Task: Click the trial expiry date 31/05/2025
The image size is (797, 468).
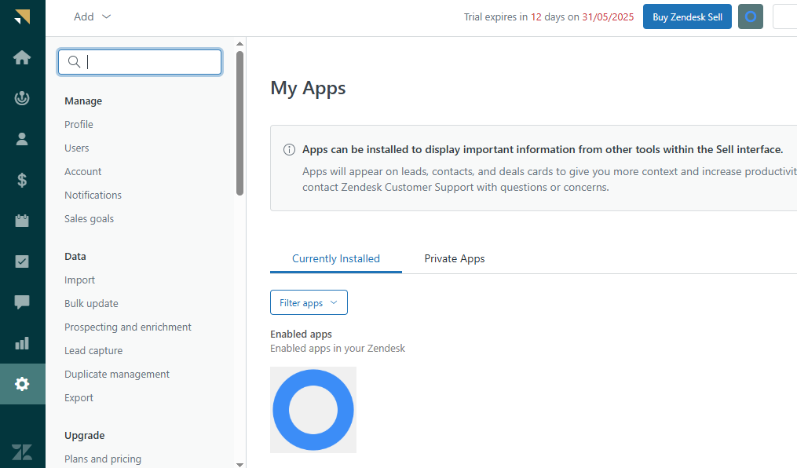Action: (x=608, y=16)
